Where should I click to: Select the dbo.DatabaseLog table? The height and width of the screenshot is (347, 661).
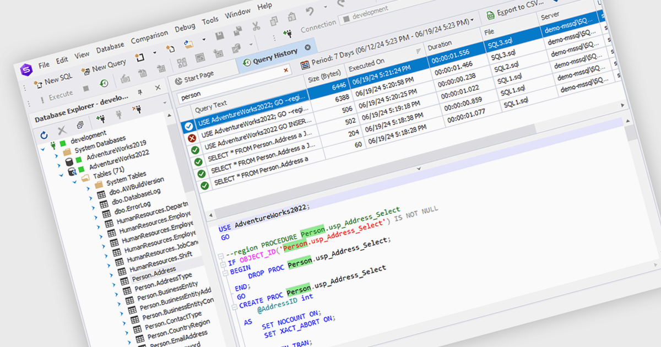(136, 197)
